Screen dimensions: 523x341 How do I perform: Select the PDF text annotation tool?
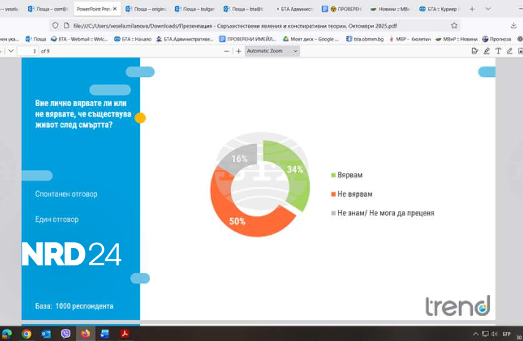[x=498, y=51]
